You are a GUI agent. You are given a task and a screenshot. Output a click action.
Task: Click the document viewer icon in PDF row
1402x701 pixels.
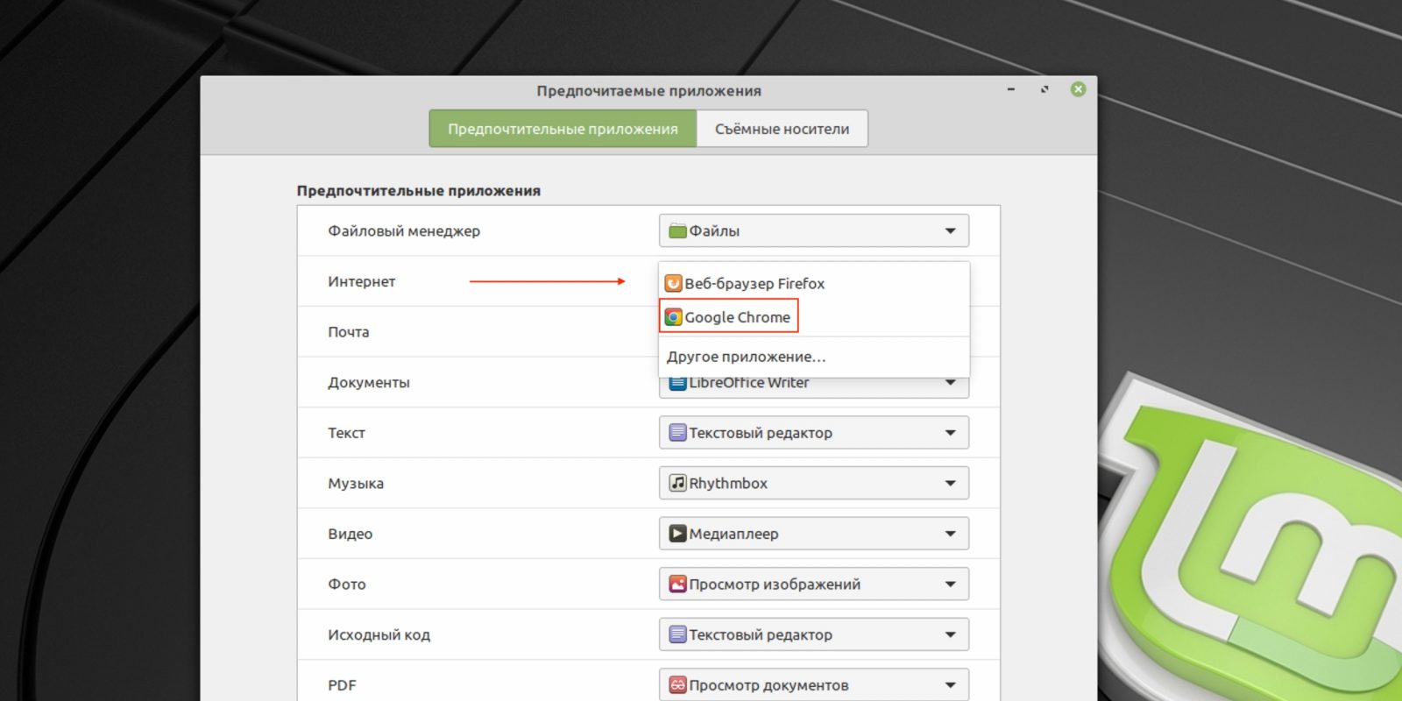coord(677,684)
